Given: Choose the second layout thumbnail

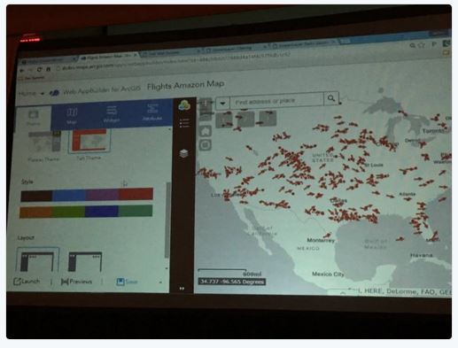Looking at the screenshot, I should (x=85, y=261).
